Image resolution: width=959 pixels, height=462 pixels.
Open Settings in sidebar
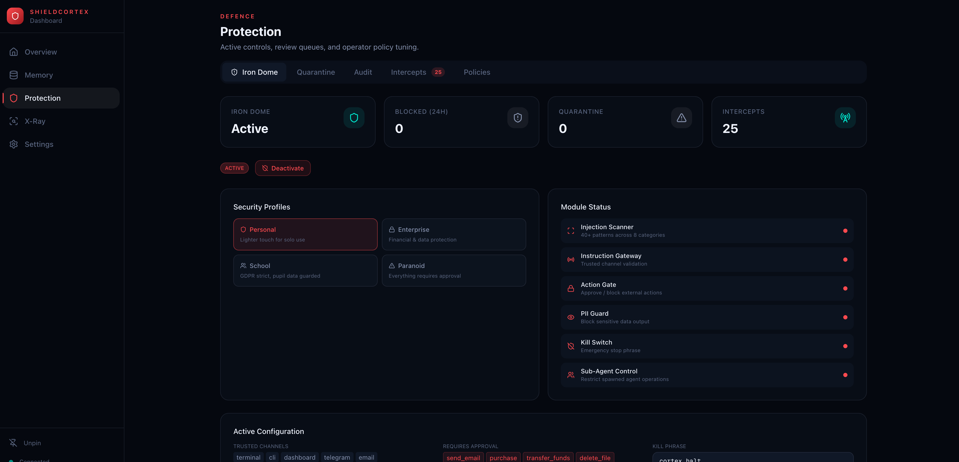pyautogui.click(x=61, y=144)
